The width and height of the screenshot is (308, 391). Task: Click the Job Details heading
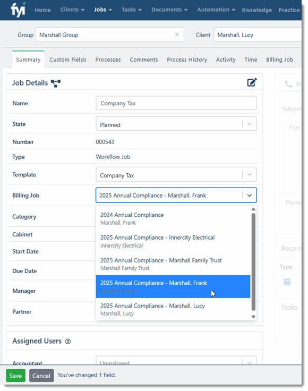click(30, 83)
